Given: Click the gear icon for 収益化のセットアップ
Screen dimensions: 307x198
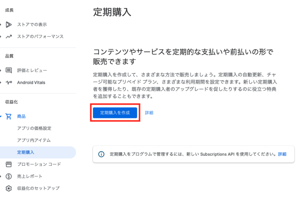Looking at the screenshot, I should click(9, 188).
